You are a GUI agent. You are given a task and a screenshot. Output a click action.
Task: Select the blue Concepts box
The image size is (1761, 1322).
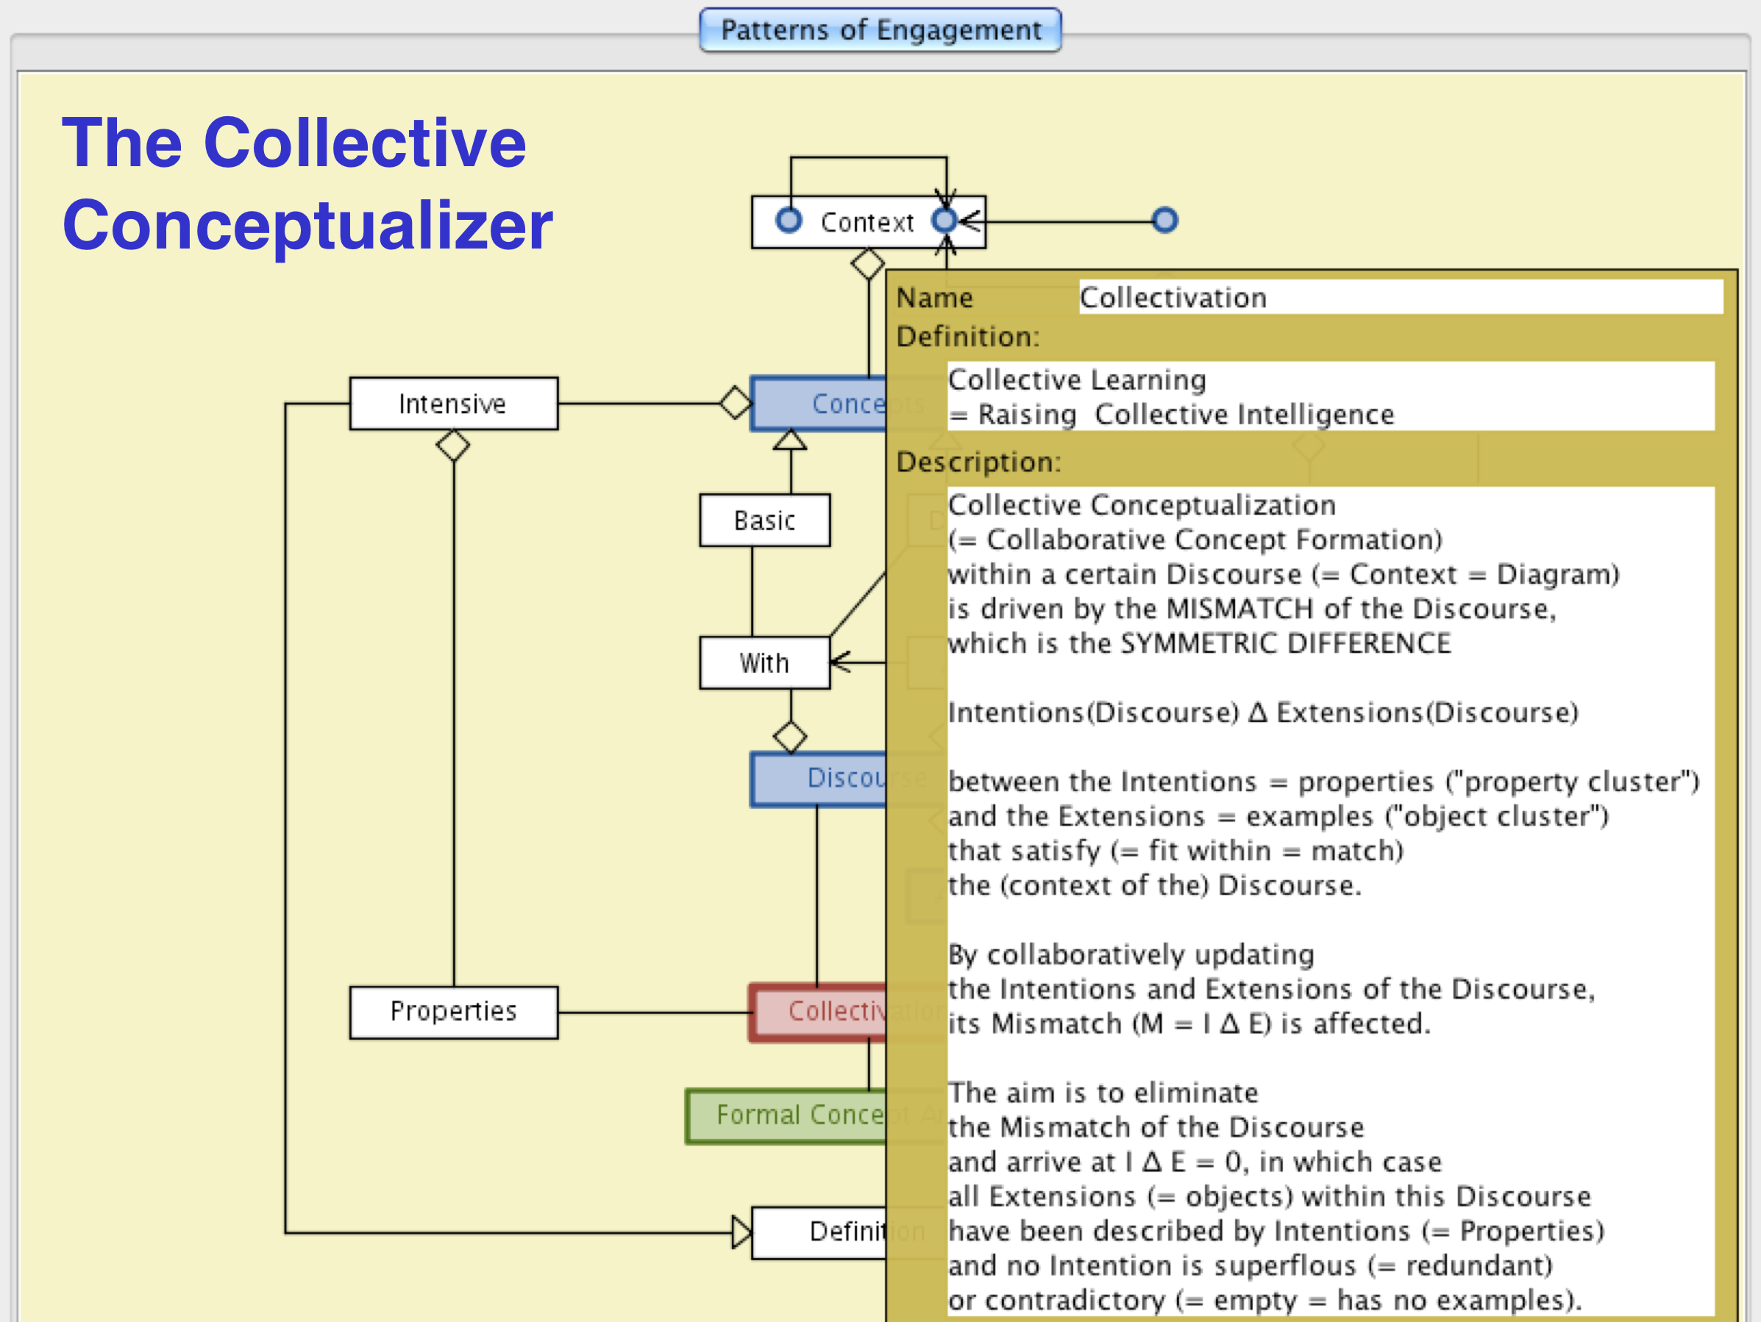click(820, 404)
